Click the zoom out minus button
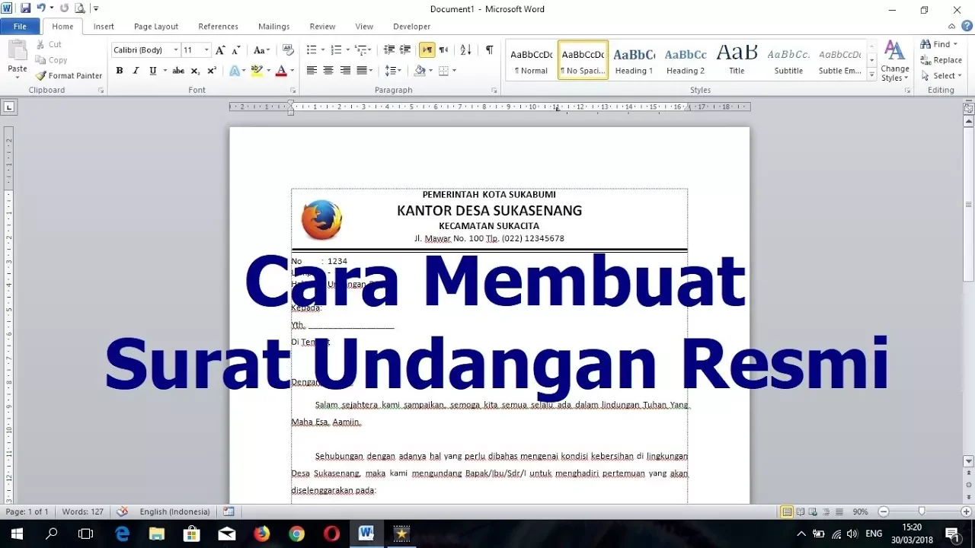This screenshot has height=548, width=975. click(x=884, y=511)
